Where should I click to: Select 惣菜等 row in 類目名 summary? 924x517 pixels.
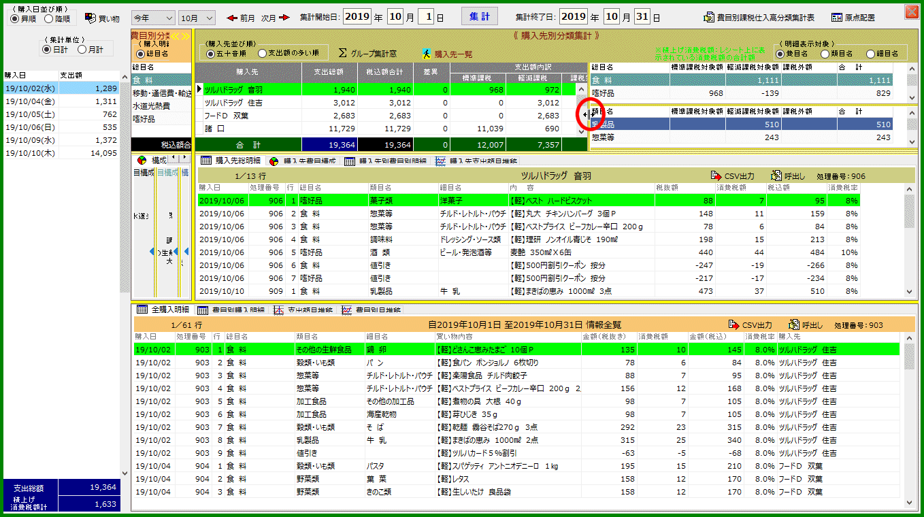tap(741, 137)
